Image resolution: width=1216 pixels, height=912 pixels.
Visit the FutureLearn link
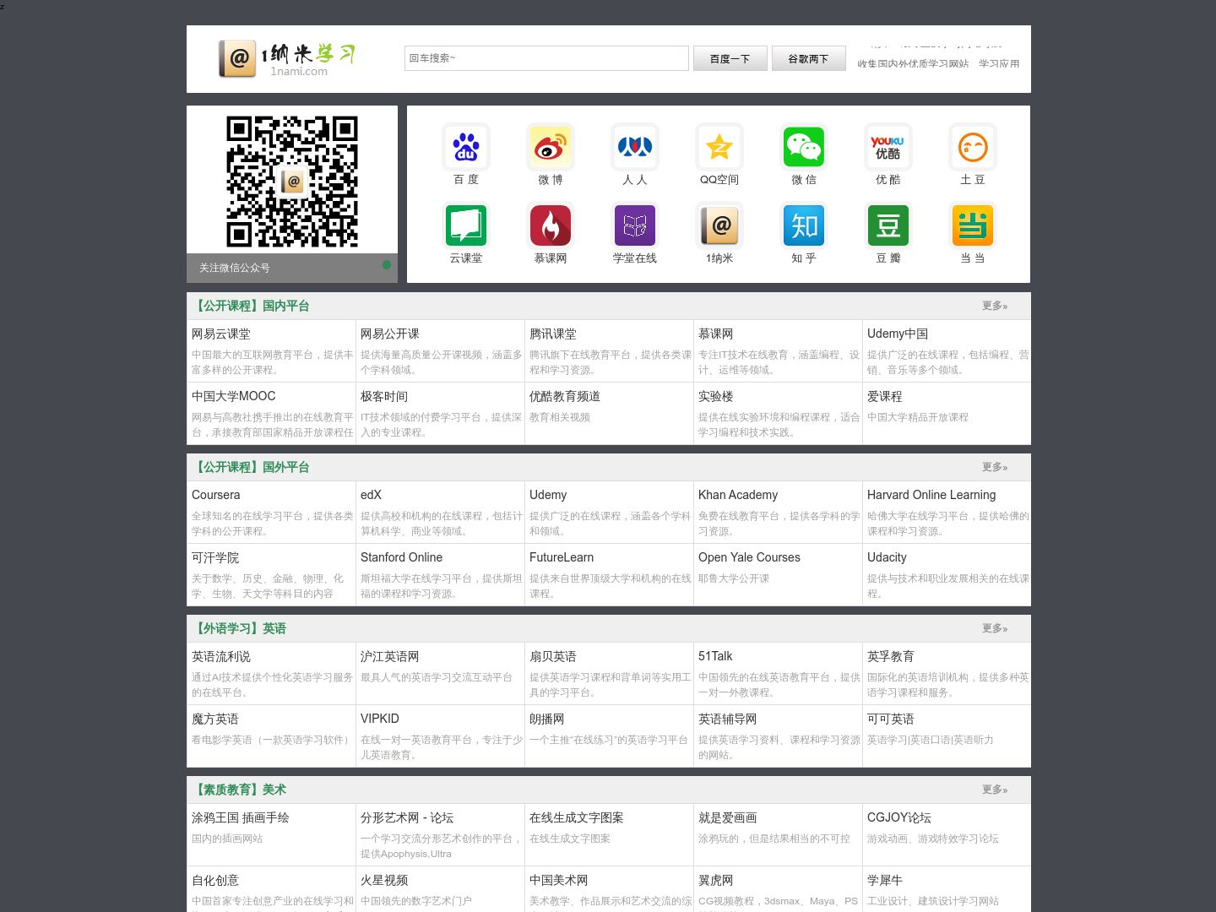pyautogui.click(x=562, y=557)
